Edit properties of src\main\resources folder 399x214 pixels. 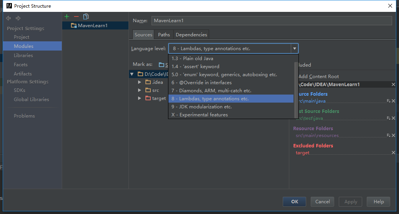388,135
